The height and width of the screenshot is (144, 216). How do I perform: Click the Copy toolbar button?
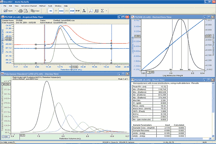35,11
